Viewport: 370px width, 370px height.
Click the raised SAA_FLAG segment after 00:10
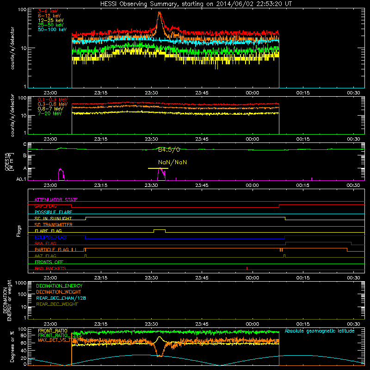click(x=318, y=242)
